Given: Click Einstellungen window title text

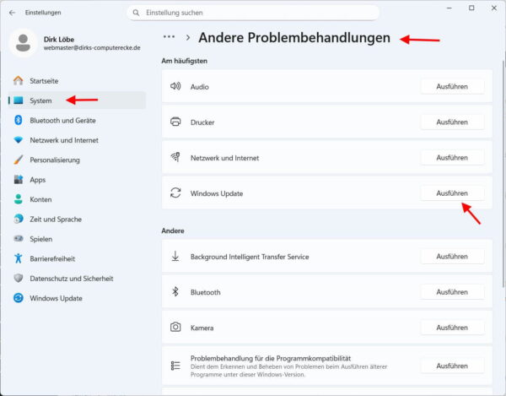Looking at the screenshot, I should click(x=43, y=13).
